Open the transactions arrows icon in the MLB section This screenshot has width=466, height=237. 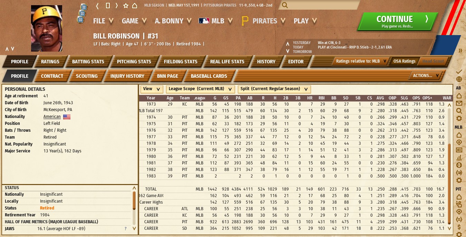pyautogui.click(x=459, y=173)
